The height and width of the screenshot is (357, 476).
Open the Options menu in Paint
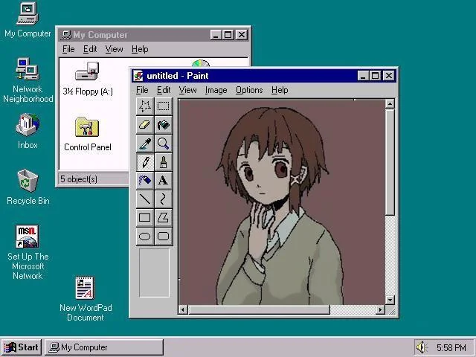tap(249, 90)
